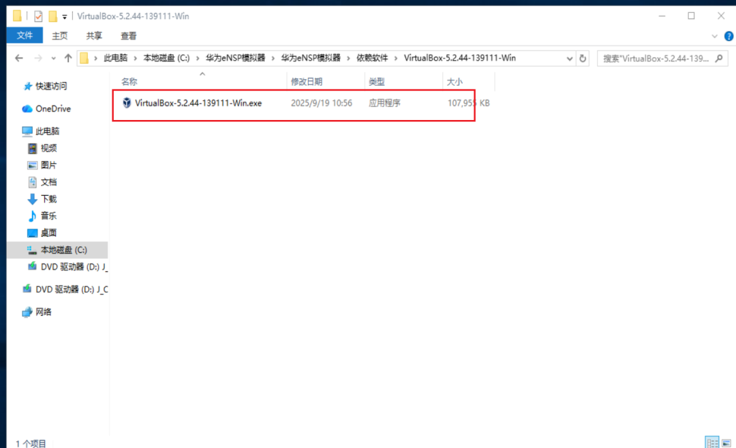
Task: Select indented DVD 驱动器 (D:) under 此电脑
Action: [74, 267]
